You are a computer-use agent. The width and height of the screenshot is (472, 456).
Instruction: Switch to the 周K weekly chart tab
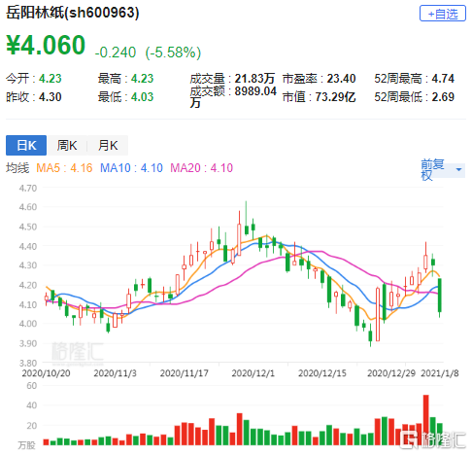click(67, 145)
